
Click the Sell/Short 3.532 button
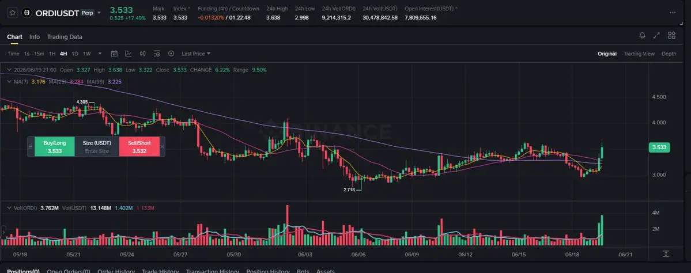click(139, 147)
